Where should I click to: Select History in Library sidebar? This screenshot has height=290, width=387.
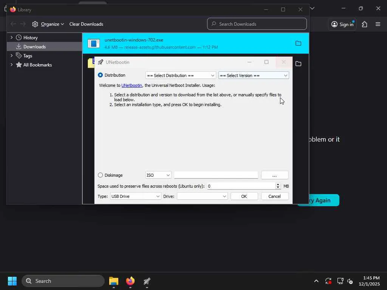point(31,38)
